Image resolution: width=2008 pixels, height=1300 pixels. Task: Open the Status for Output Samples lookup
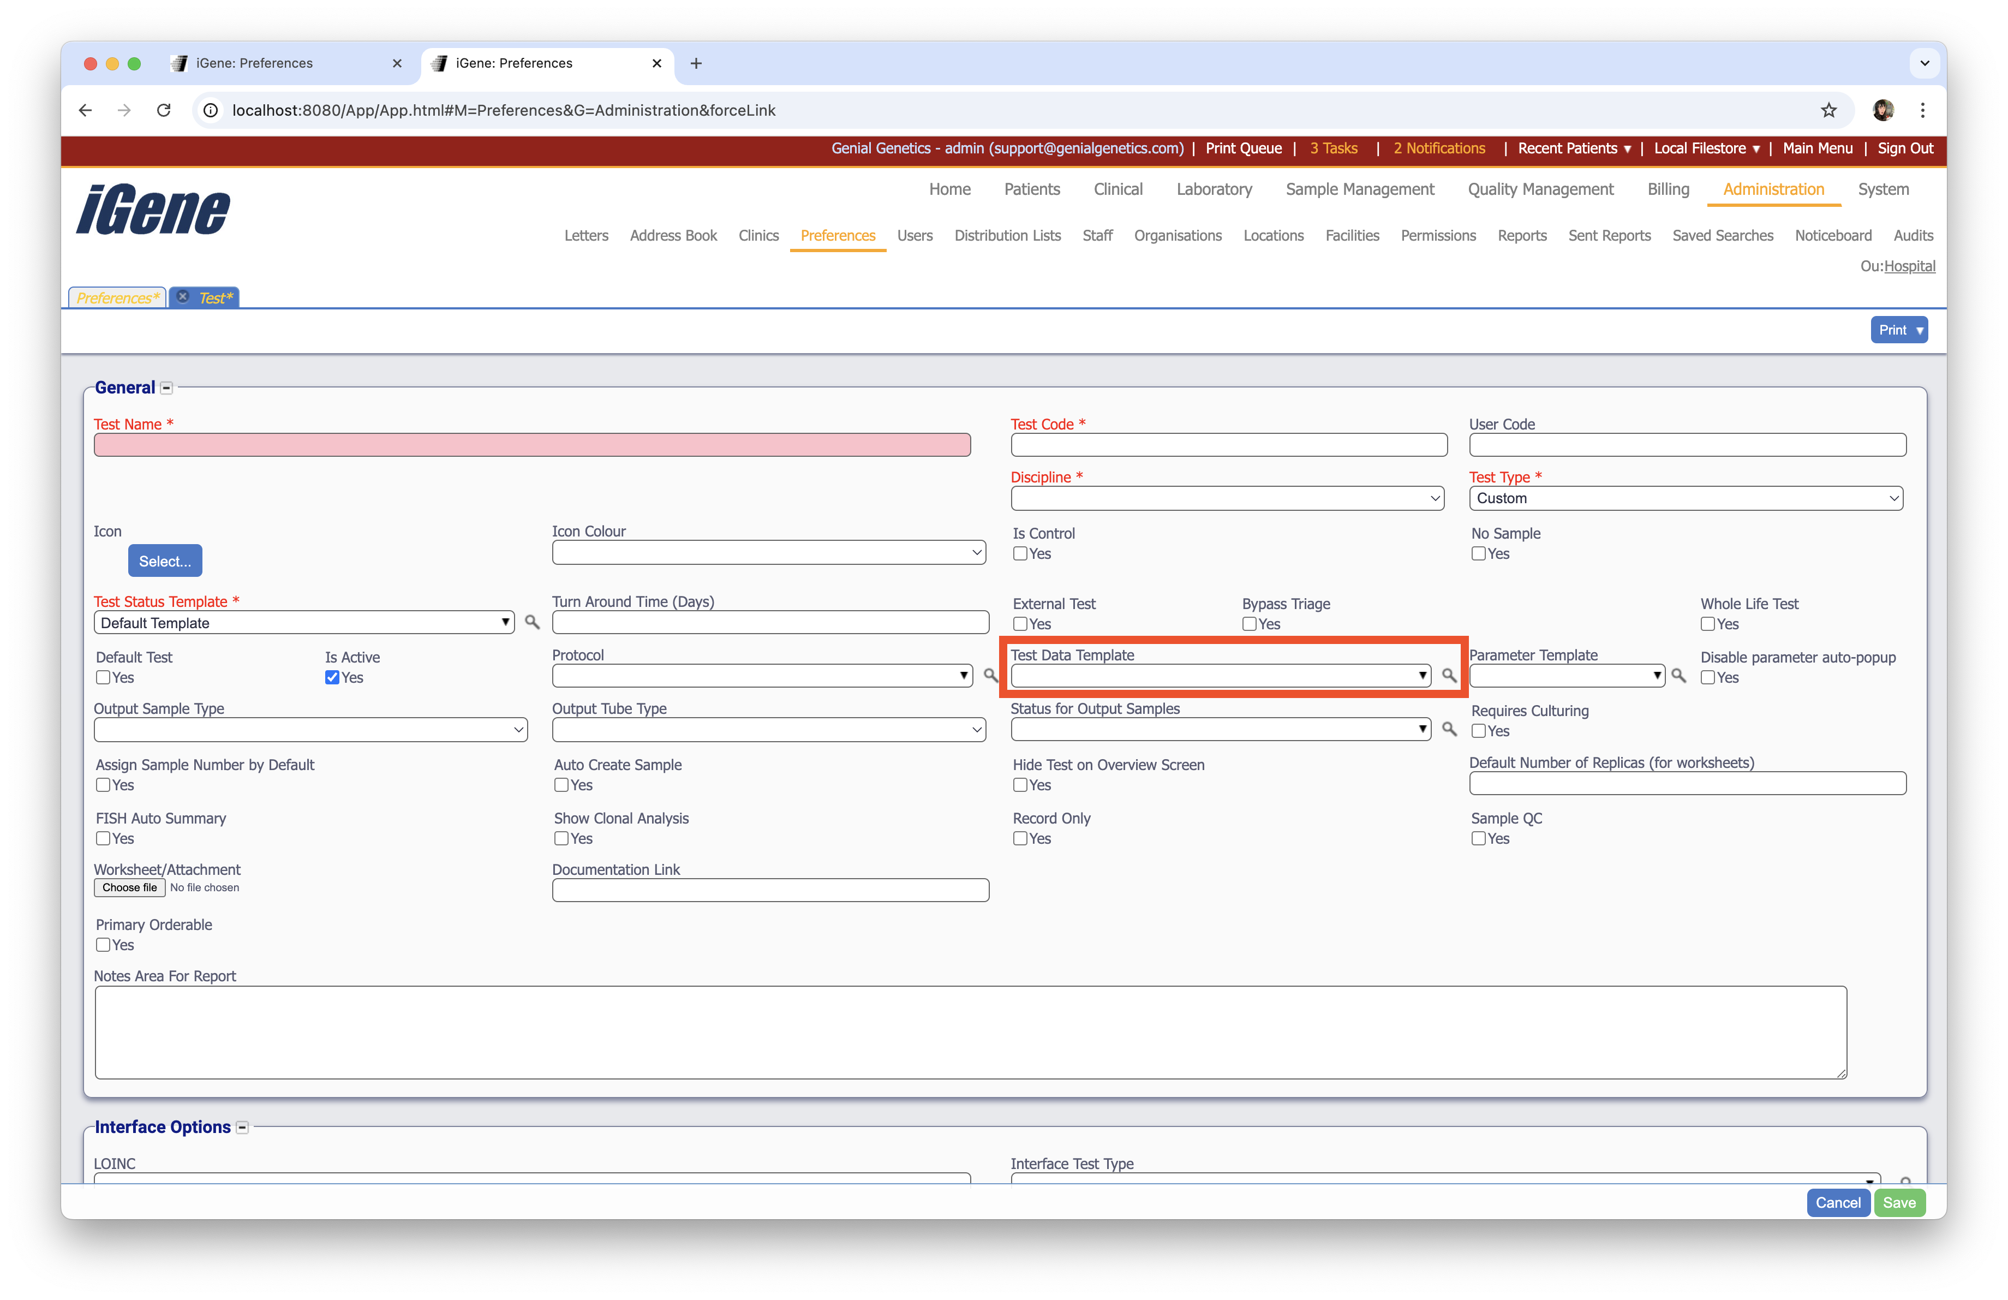point(1449,729)
